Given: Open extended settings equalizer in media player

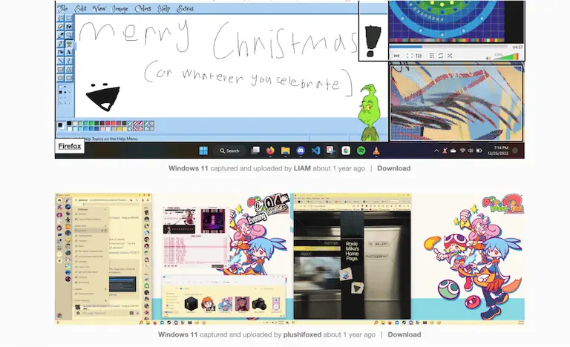Looking at the screenshot, I should tap(419, 56).
